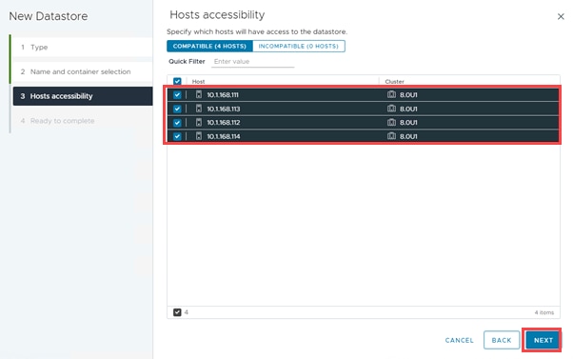
Task: Switch to Compatible (4 hosts) tab
Action: click(209, 46)
